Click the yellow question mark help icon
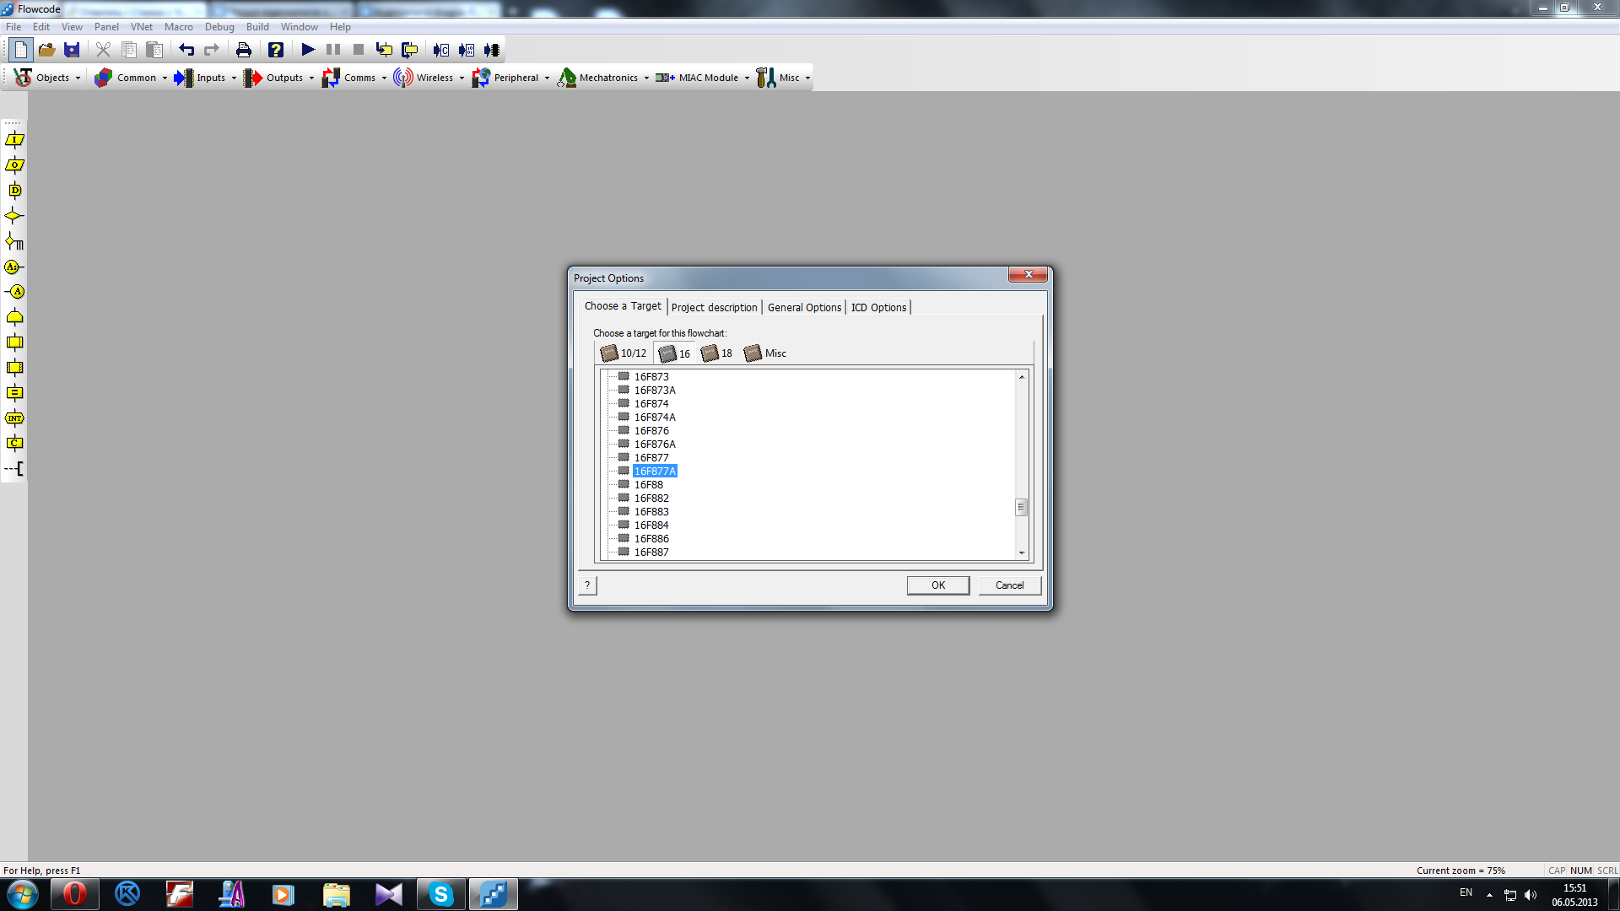Screen dimensions: 1620x911 click(276, 50)
